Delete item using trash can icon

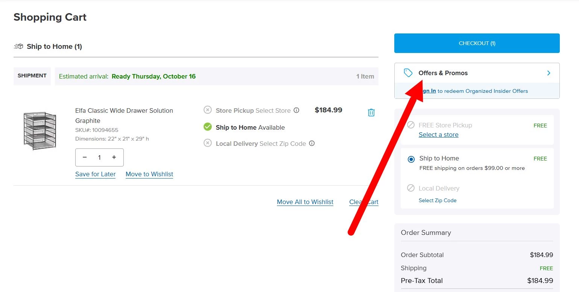pos(371,112)
